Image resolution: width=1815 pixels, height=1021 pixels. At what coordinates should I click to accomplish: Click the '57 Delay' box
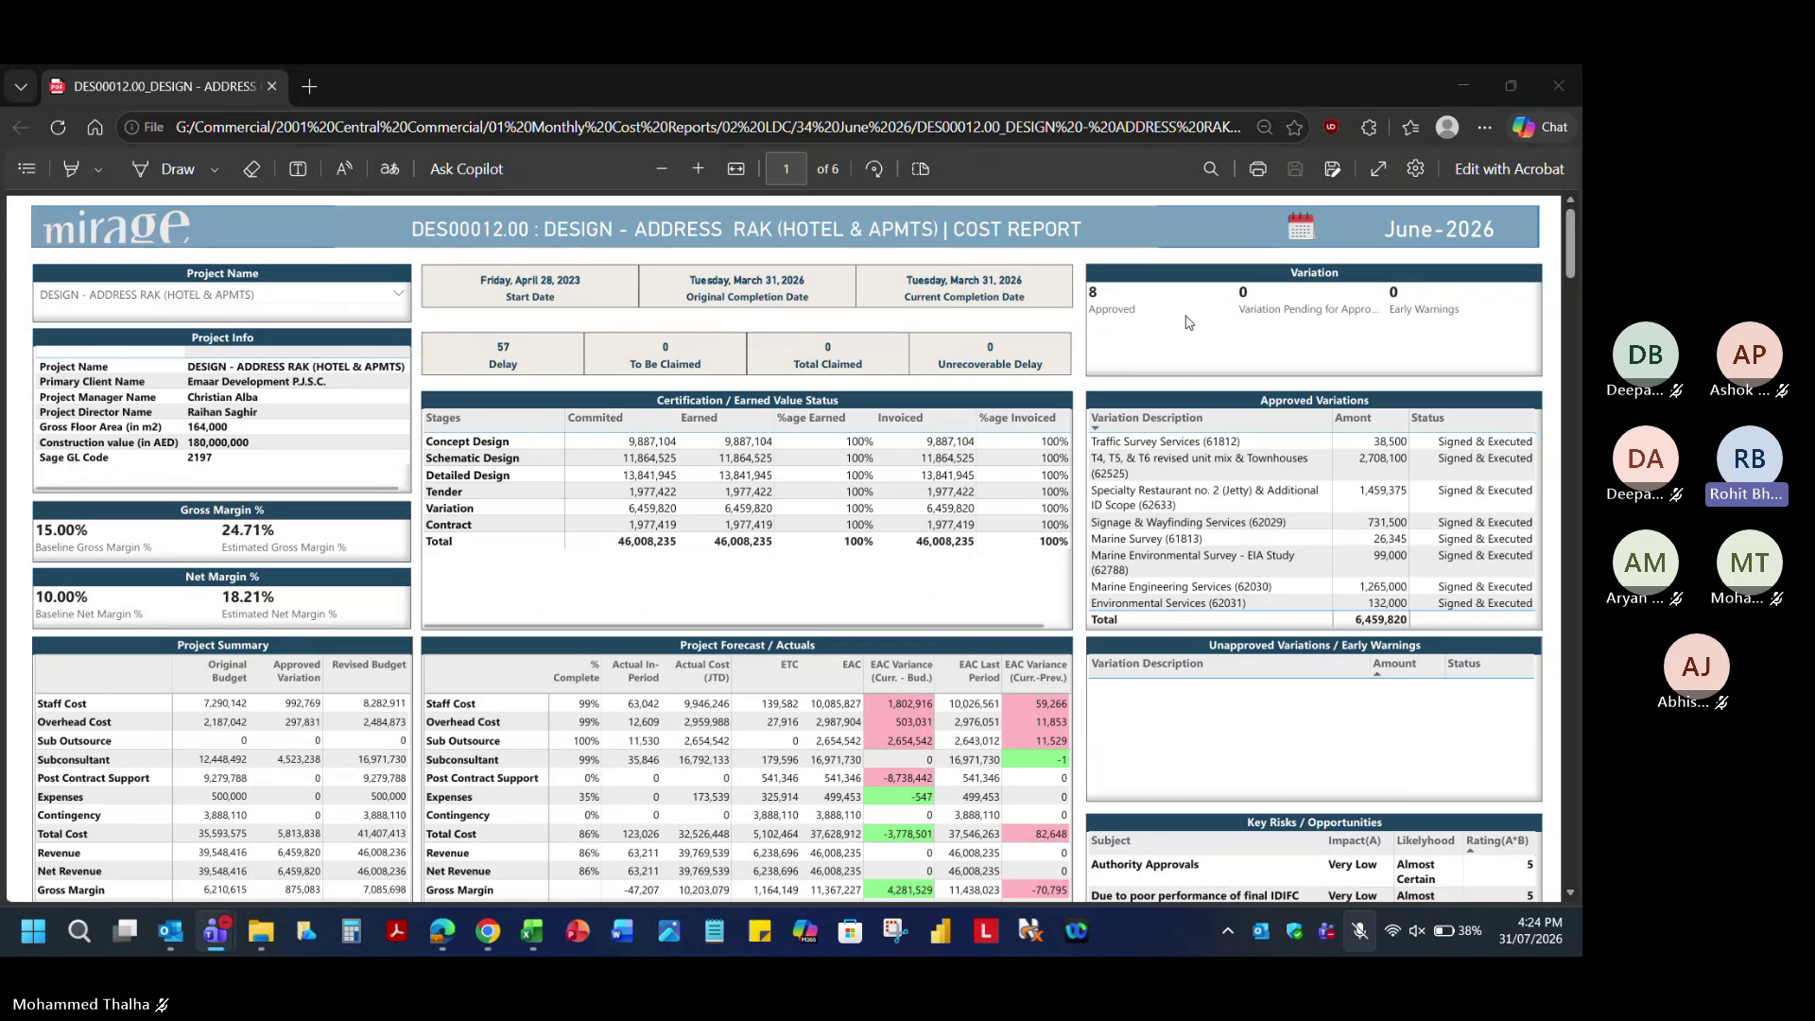tap(503, 355)
